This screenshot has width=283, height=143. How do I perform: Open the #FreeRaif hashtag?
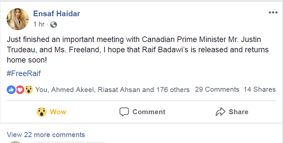coord(24,73)
